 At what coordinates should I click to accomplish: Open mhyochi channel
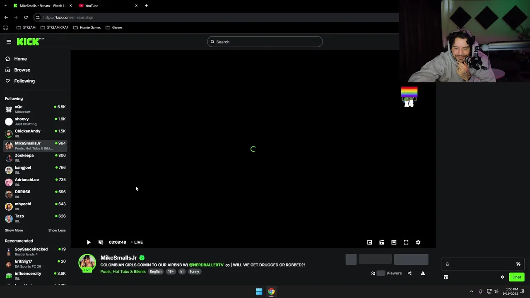(35, 206)
